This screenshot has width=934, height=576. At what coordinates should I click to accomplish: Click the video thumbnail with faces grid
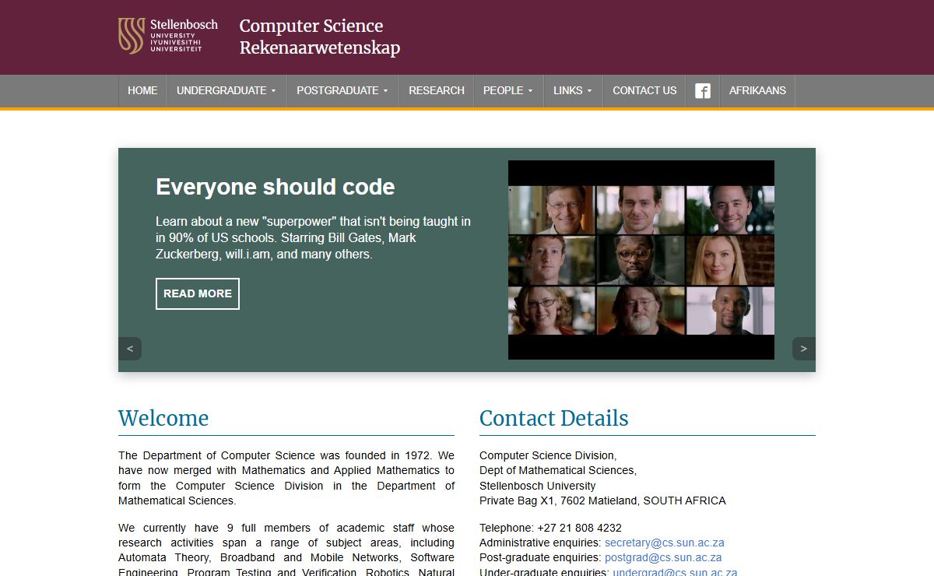tap(641, 260)
